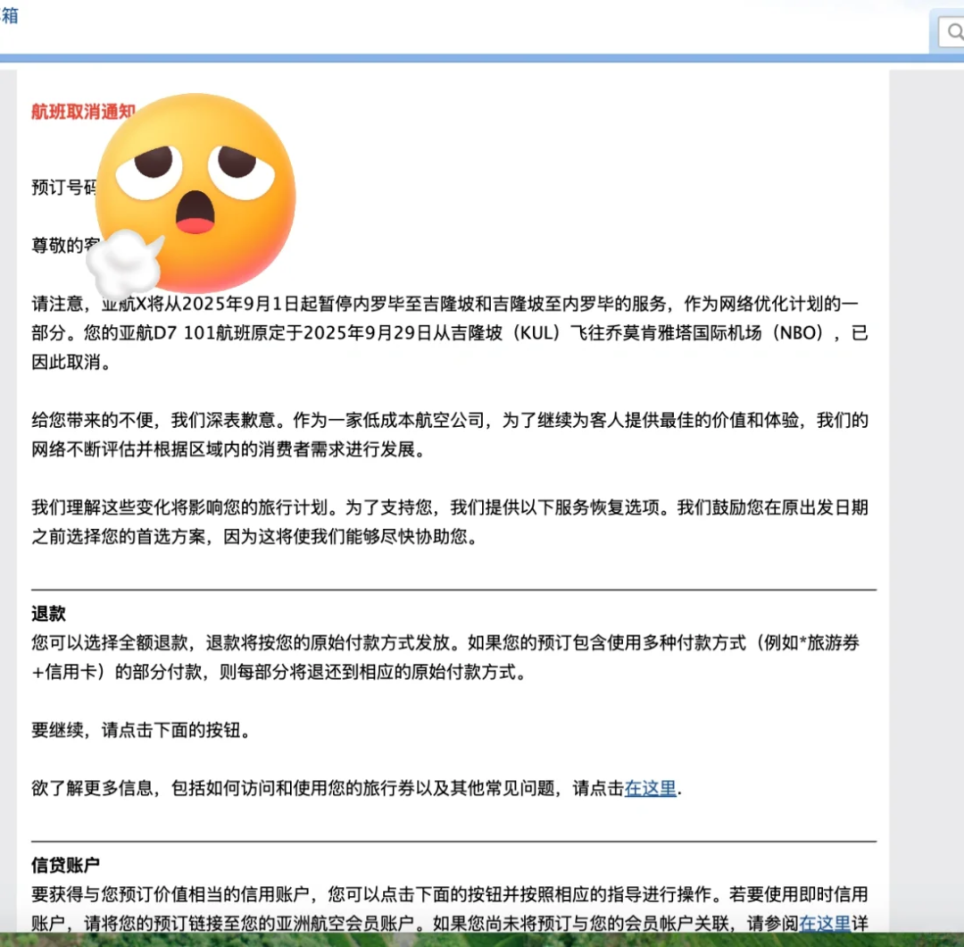Click the 尊敬的客 greeting text

(x=66, y=246)
